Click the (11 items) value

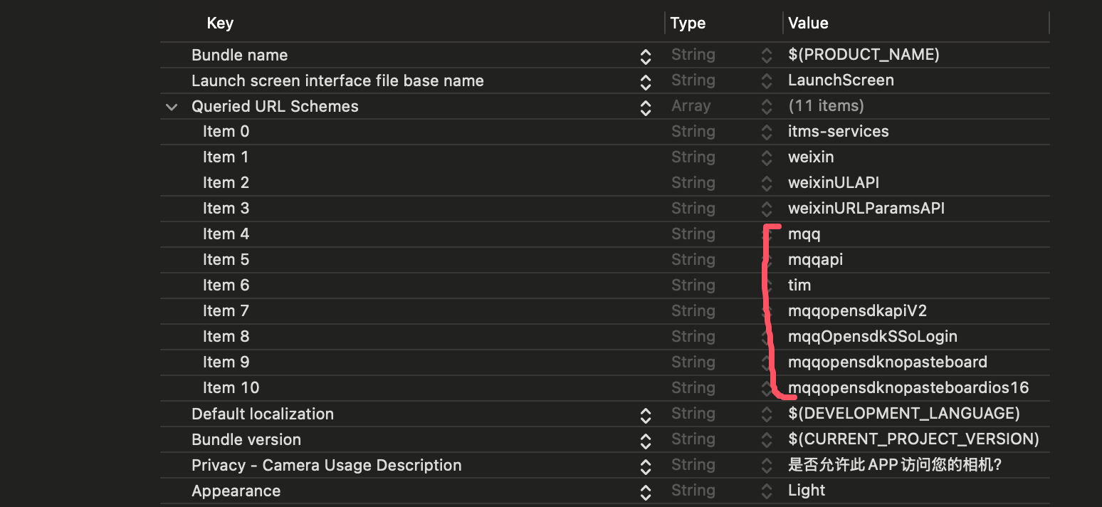[x=826, y=106]
